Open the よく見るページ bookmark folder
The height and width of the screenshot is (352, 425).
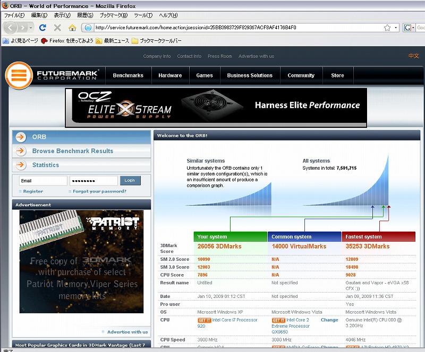pos(21,41)
